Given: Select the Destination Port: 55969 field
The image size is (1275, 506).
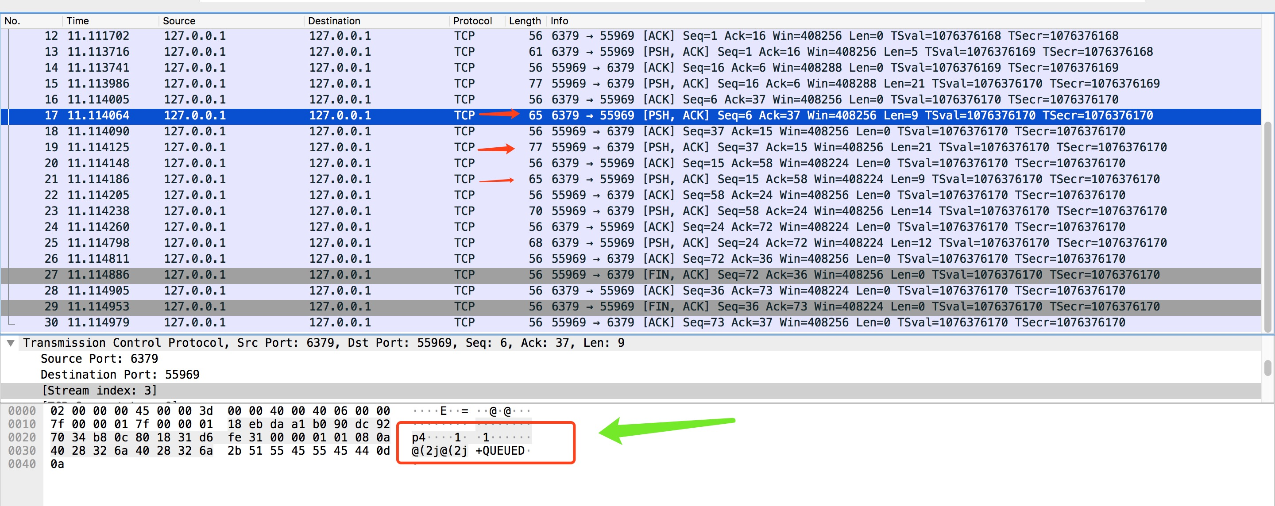Looking at the screenshot, I should tap(120, 375).
